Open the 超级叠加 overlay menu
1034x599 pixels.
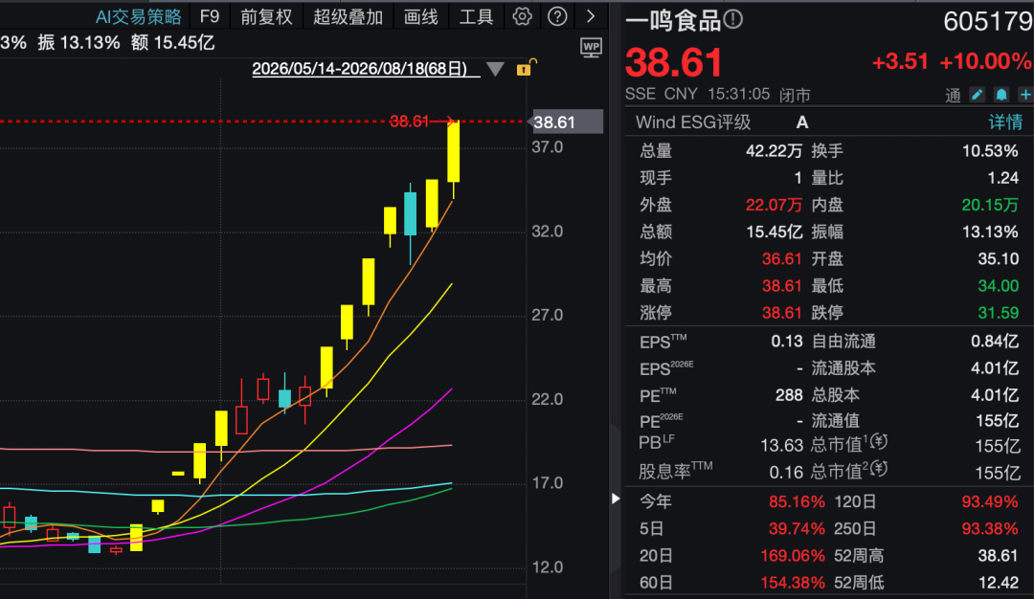pos(348,16)
